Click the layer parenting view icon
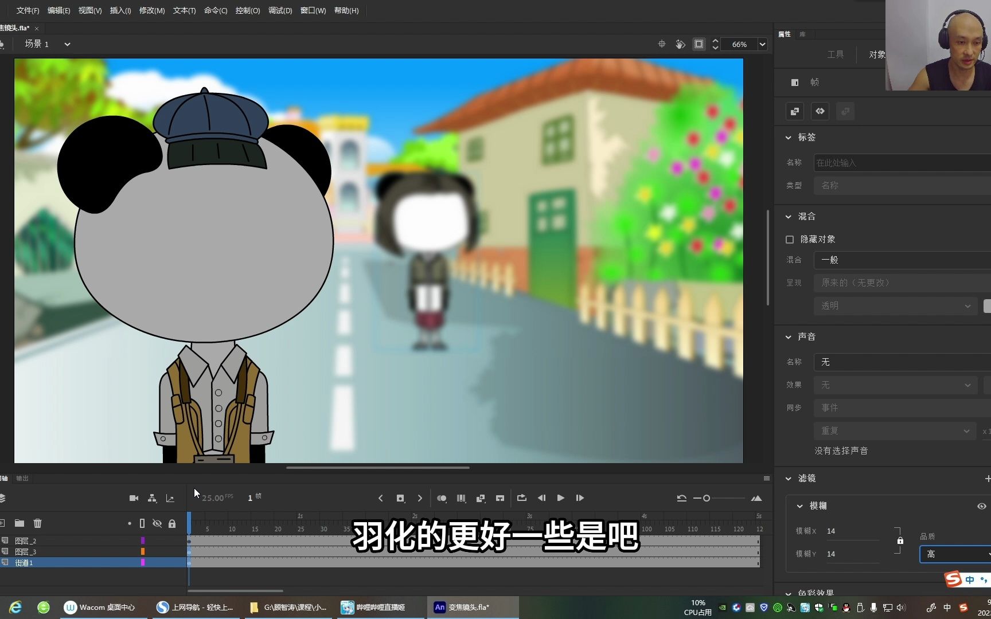The width and height of the screenshot is (991, 619). coord(152,498)
